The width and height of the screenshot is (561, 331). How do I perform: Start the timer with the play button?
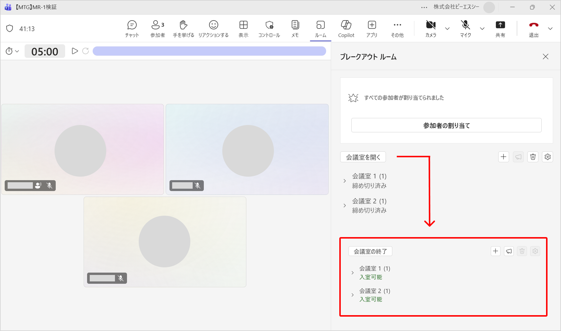tap(75, 51)
